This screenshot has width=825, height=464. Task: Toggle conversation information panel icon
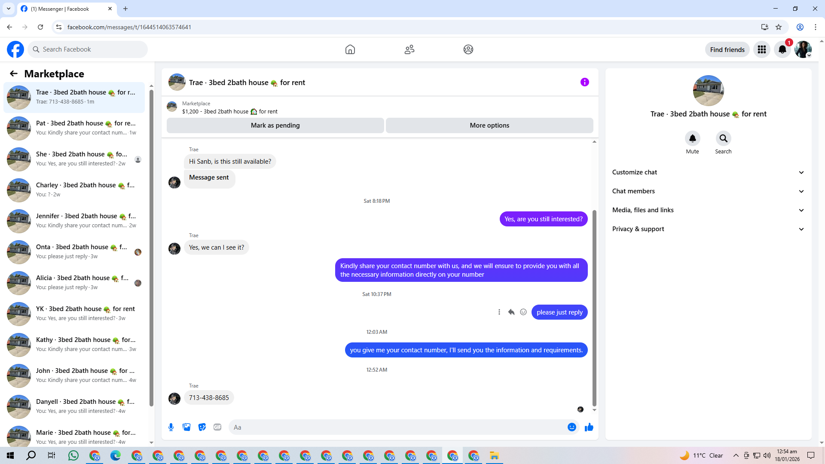pyautogui.click(x=584, y=82)
